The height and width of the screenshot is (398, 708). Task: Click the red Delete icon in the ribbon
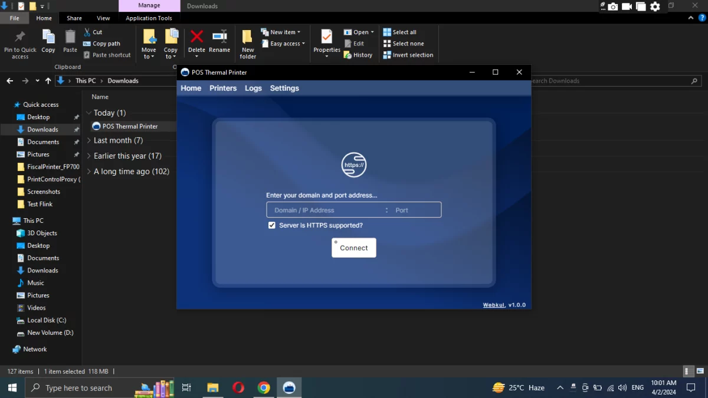196,37
